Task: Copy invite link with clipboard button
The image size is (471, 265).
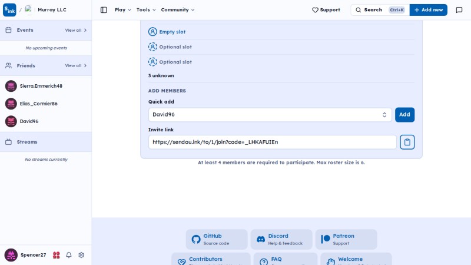Action: click(x=407, y=142)
